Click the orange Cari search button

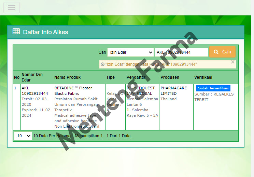point(222,52)
